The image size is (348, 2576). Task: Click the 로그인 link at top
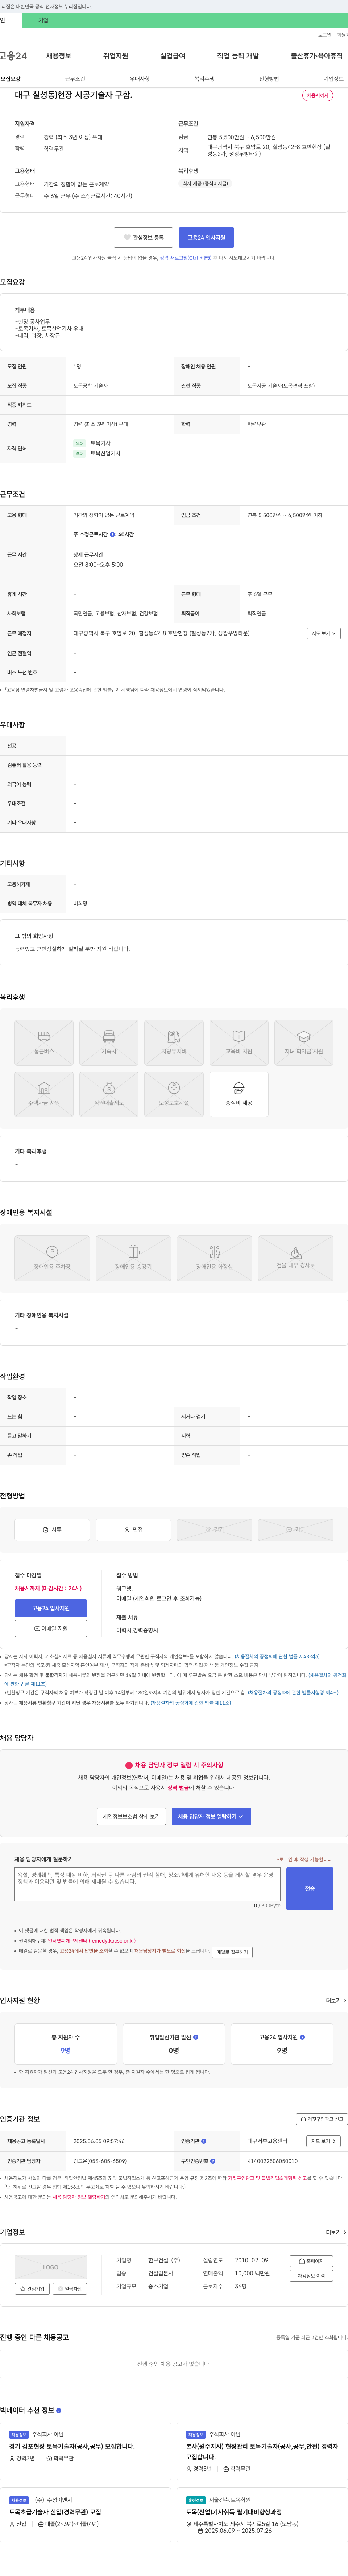pos(325,35)
